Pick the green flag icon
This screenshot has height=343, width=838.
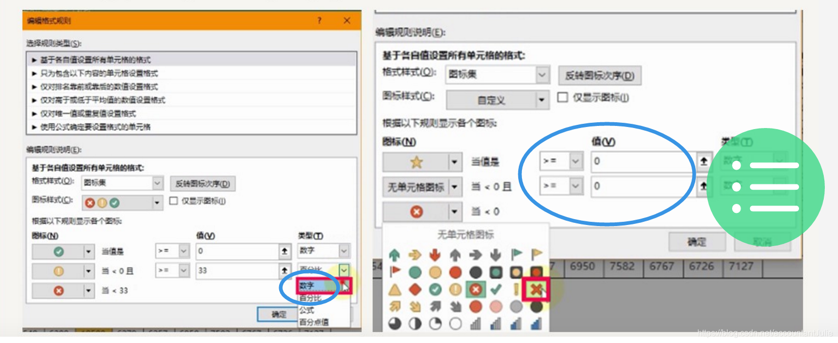517,255
